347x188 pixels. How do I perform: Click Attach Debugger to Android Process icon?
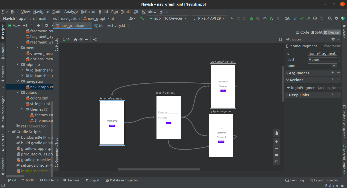point(271,18)
